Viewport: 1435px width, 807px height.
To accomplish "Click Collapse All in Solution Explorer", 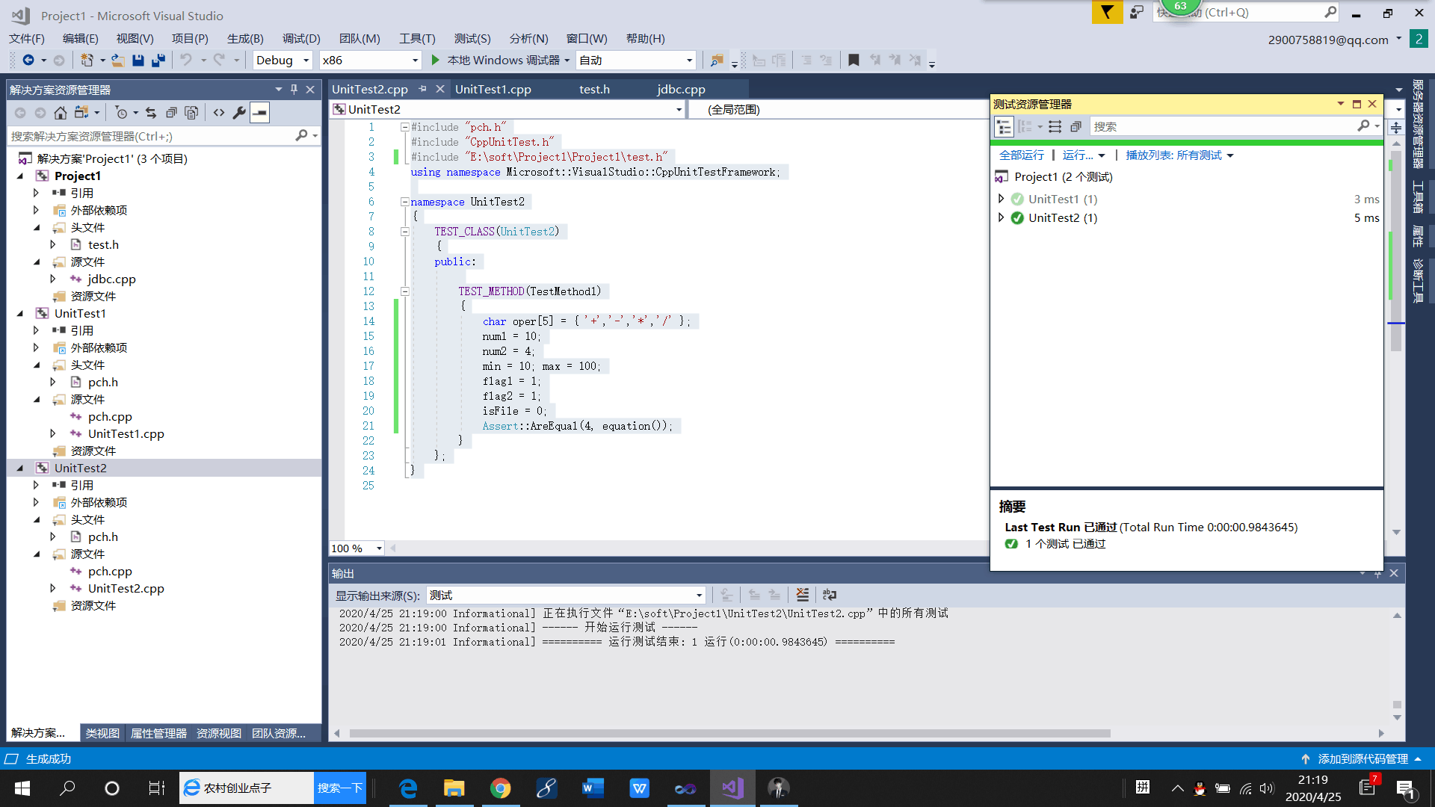I will [171, 113].
